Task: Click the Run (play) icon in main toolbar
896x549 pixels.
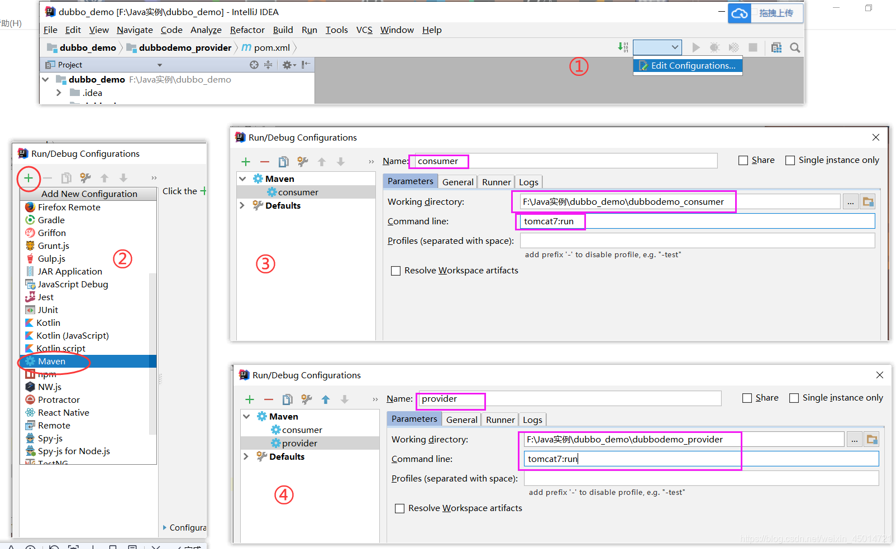Action: click(x=695, y=47)
